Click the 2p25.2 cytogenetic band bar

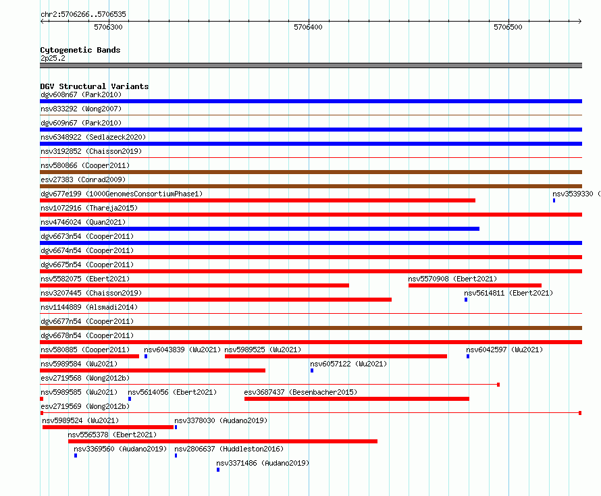[311, 65]
